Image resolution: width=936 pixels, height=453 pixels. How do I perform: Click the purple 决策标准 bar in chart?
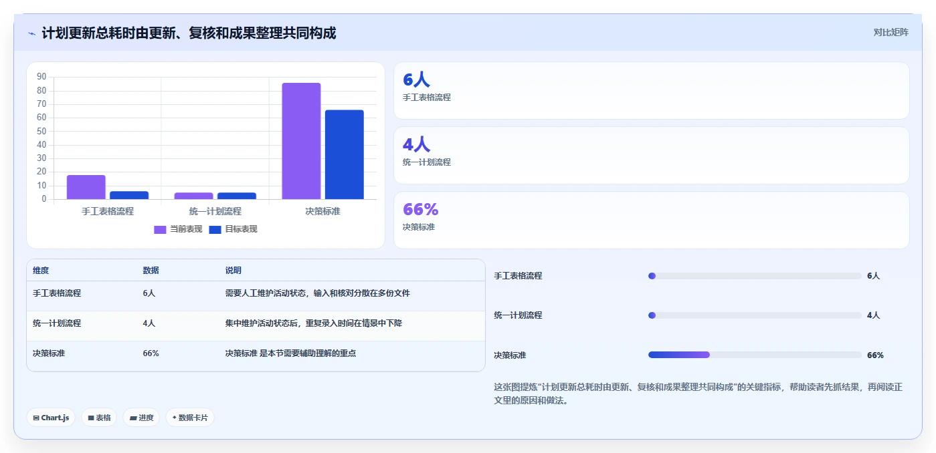[301, 141]
